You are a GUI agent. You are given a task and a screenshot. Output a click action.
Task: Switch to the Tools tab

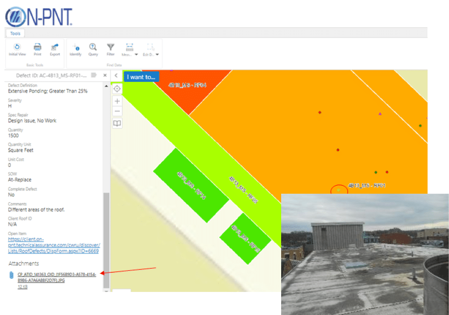15,33
